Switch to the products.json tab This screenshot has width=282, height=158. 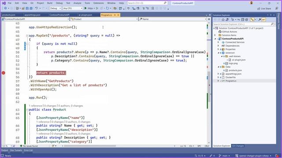(9, 15)
